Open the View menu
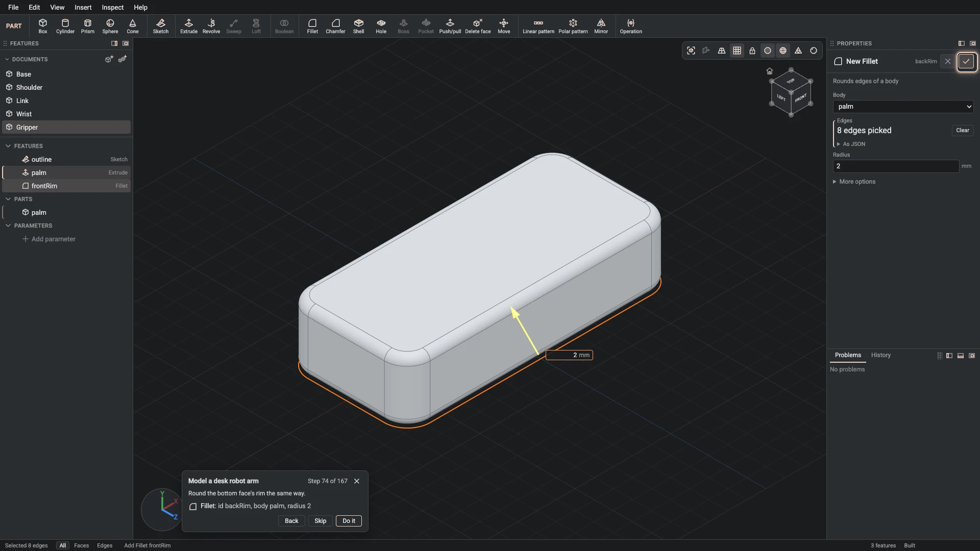The width and height of the screenshot is (980, 551). [x=57, y=7]
